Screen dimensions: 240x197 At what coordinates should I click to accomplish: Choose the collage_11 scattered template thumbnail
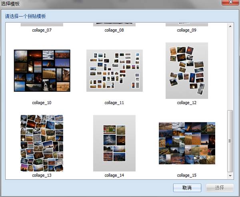pos(114,70)
